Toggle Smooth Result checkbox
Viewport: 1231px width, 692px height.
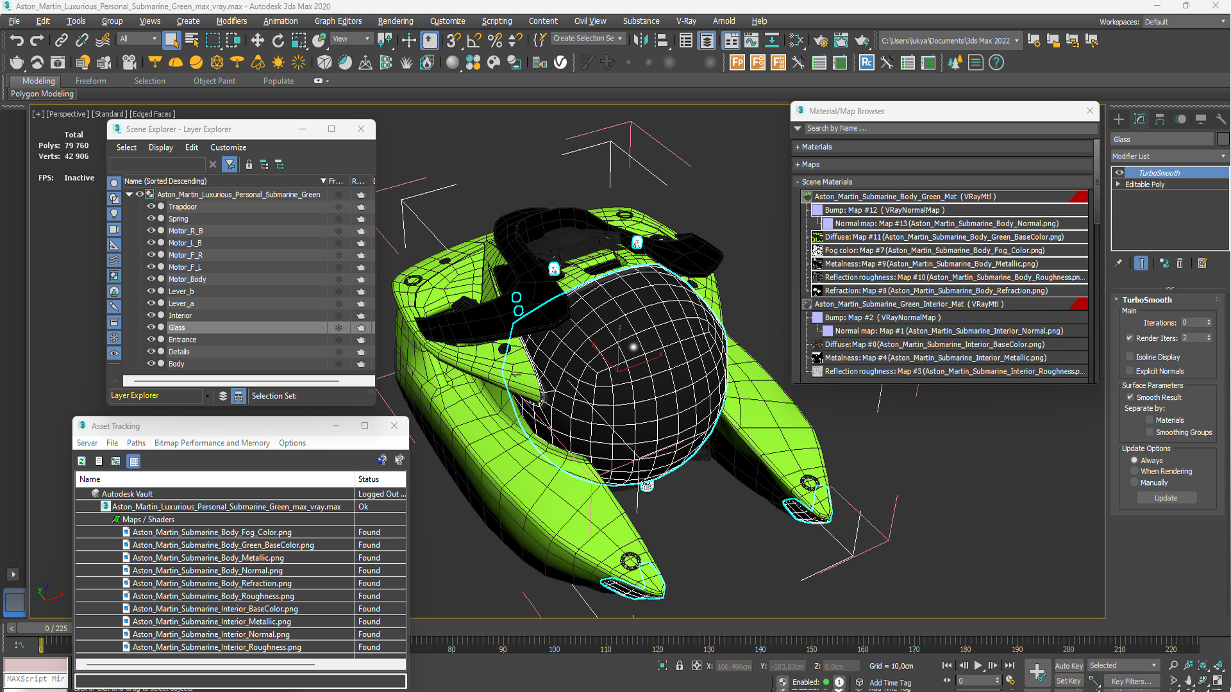(x=1130, y=397)
